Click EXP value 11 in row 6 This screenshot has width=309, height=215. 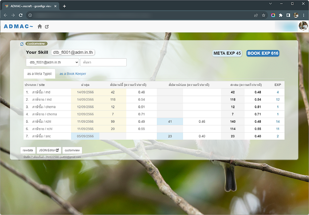[x=278, y=129]
